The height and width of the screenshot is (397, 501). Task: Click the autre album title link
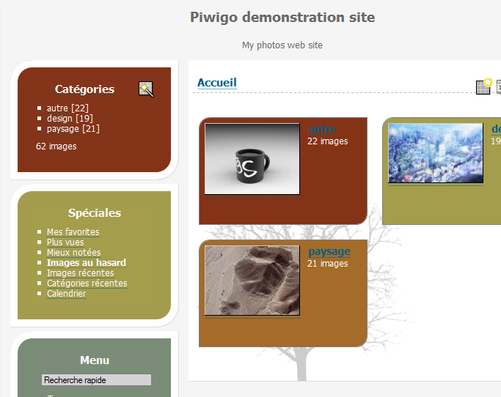[x=322, y=130]
